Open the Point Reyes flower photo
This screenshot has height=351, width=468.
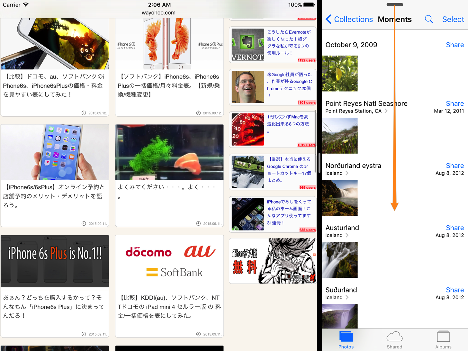(340, 135)
